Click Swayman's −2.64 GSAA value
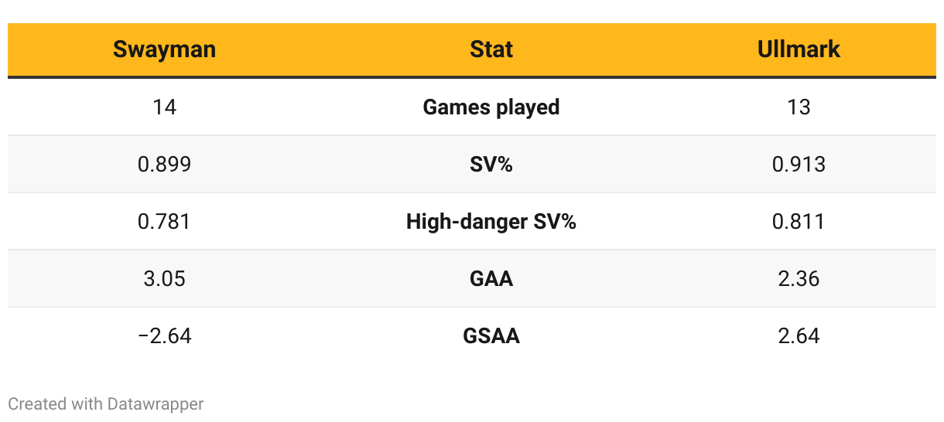 click(164, 335)
